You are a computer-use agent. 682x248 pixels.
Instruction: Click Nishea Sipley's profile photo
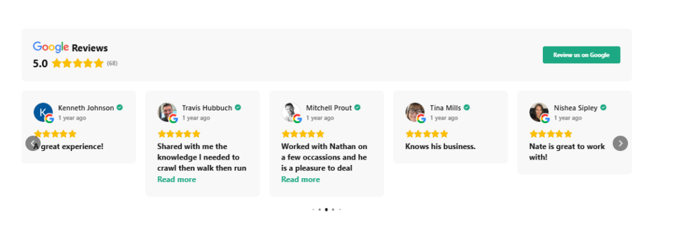pyautogui.click(x=539, y=112)
